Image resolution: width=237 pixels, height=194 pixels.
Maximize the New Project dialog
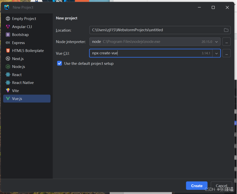(x=213, y=7)
